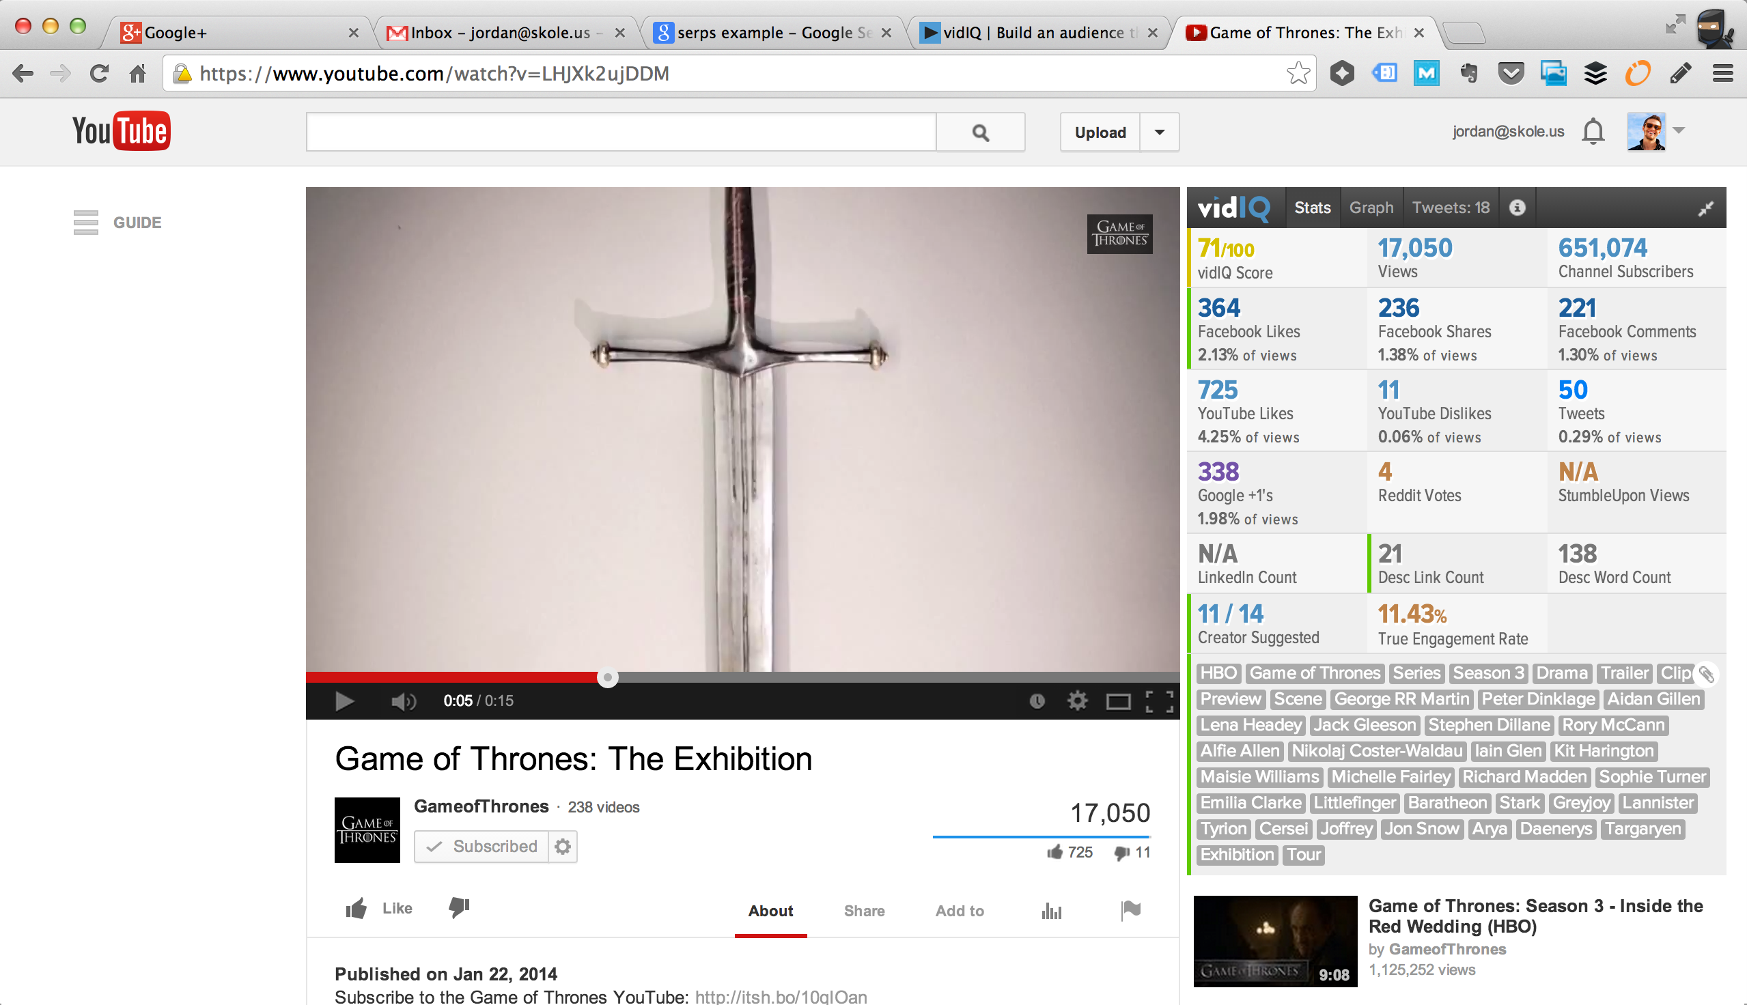Click the video progress bar scrubber
1747x1005 pixels.
tap(607, 678)
